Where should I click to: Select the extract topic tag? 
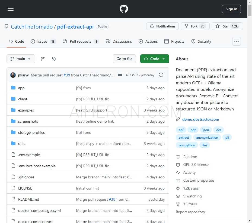[x=184, y=137]
